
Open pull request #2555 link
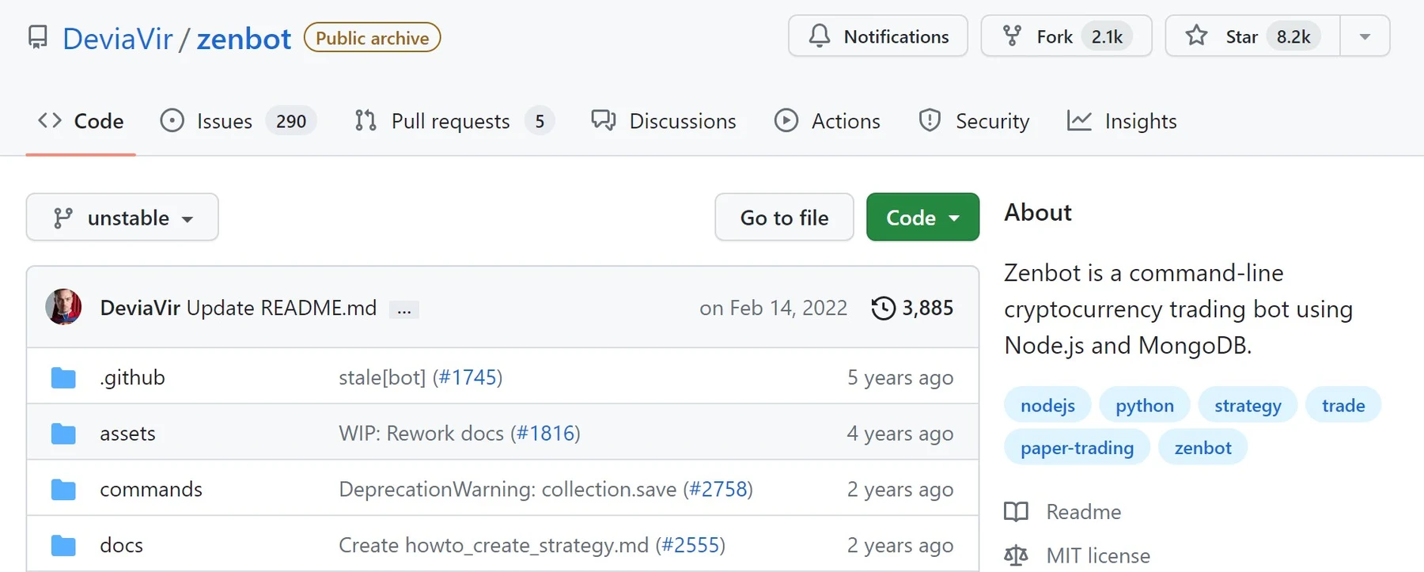[691, 545]
